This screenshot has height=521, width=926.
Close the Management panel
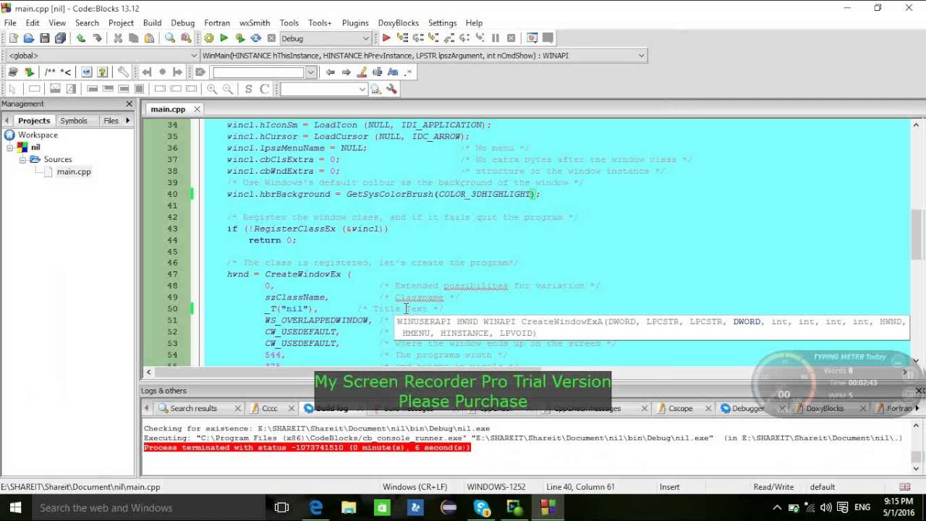(130, 104)
